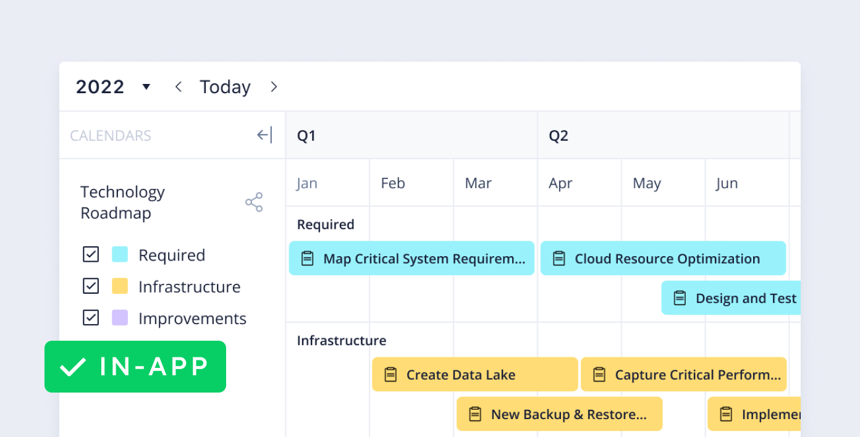Click the clipboard icon on Design and Test
This screenshot has height=437, width=860.
tap(680, 298)
